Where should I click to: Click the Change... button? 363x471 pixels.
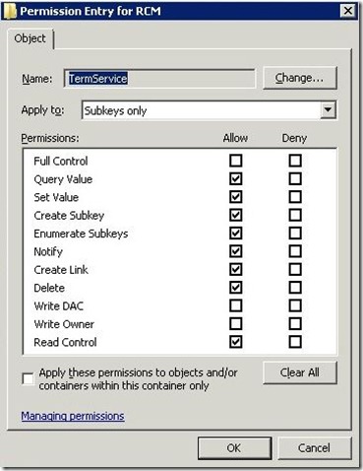299,78
